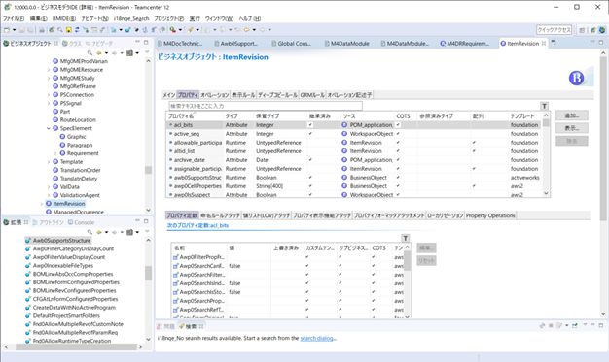The width and height of the screenshot is (609, 362).
Task: Open the ファイル(F) menu
Action: (x=14, y=18)
